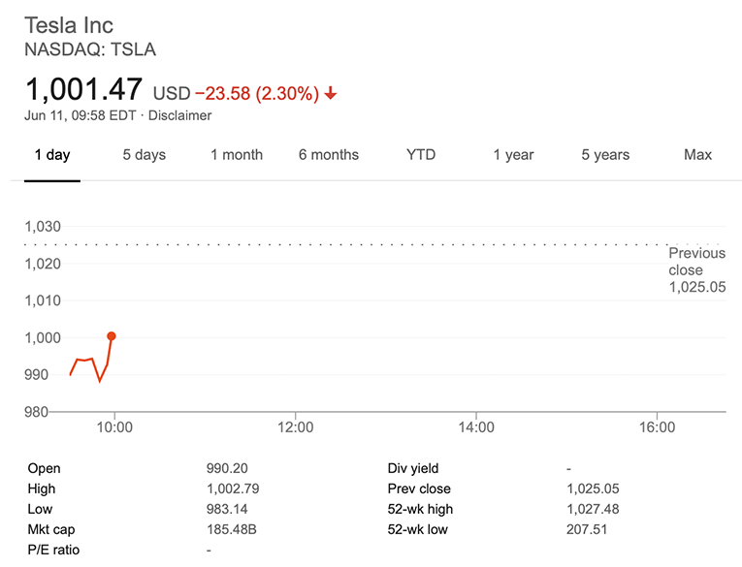Click the 52-wk high value
The image size is (742, 567).
593,509
